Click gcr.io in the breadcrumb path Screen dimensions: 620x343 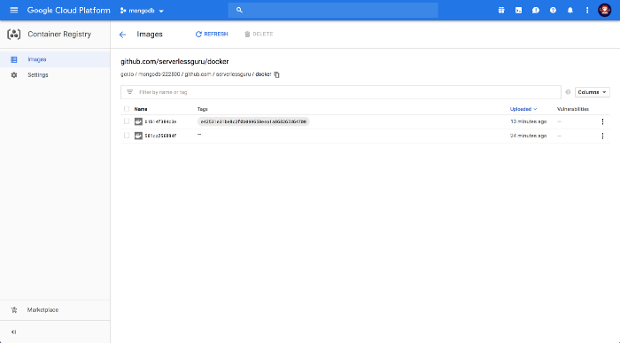pyautogui.click(x=127, y=74)
